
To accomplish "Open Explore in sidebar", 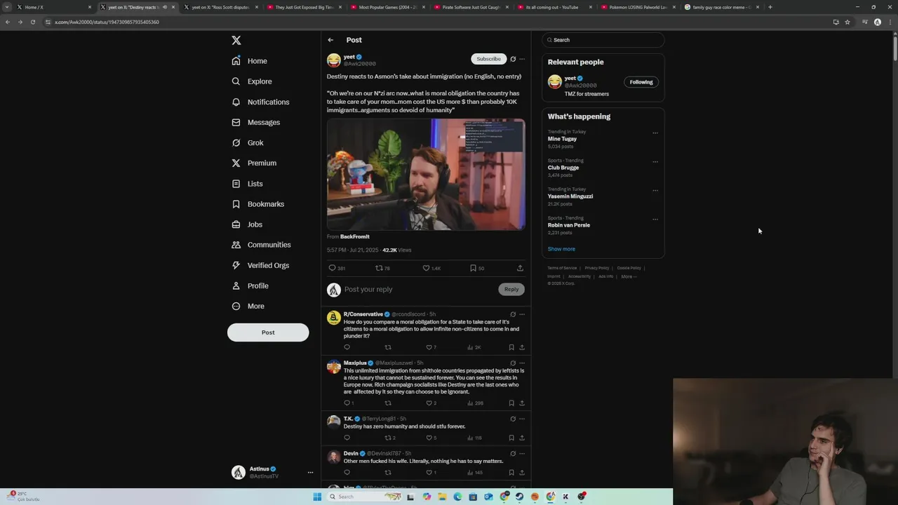I will (252, 81).
